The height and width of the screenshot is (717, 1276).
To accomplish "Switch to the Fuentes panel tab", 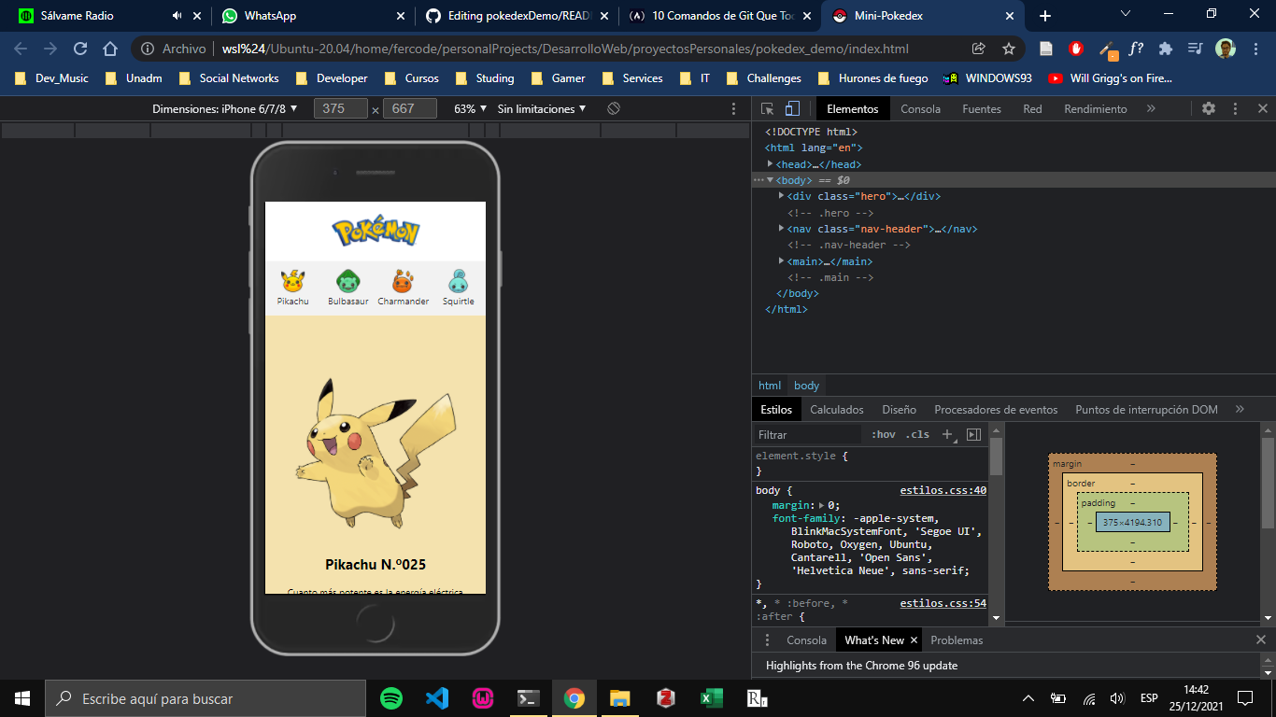I will click(982, 108).
